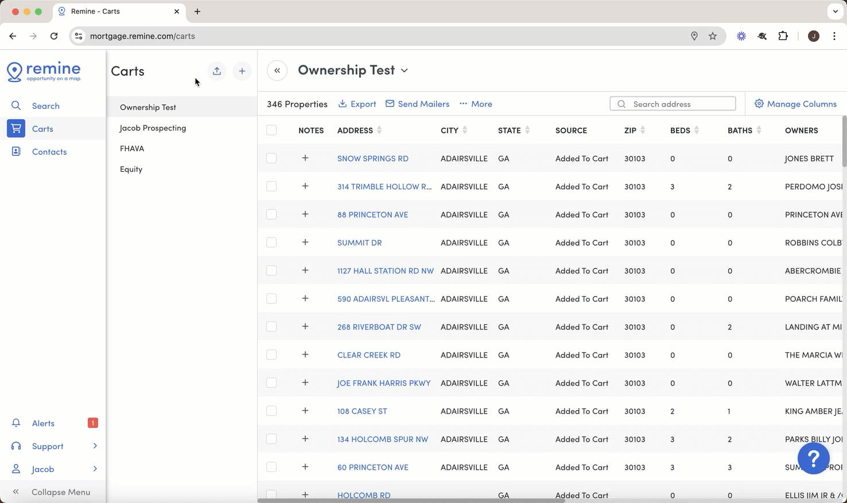Click the red alerts count badge
Screen dimensions: 847x503
(x=93, y=423)
